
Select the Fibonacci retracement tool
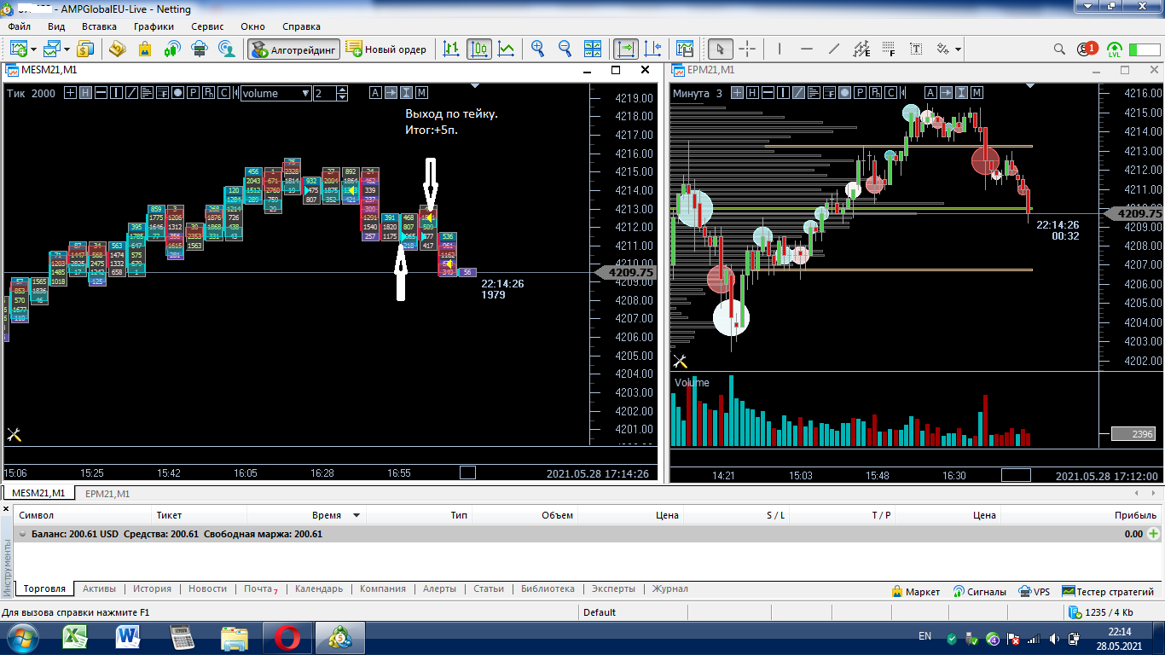pyautogui.click(x=890, y=49)
